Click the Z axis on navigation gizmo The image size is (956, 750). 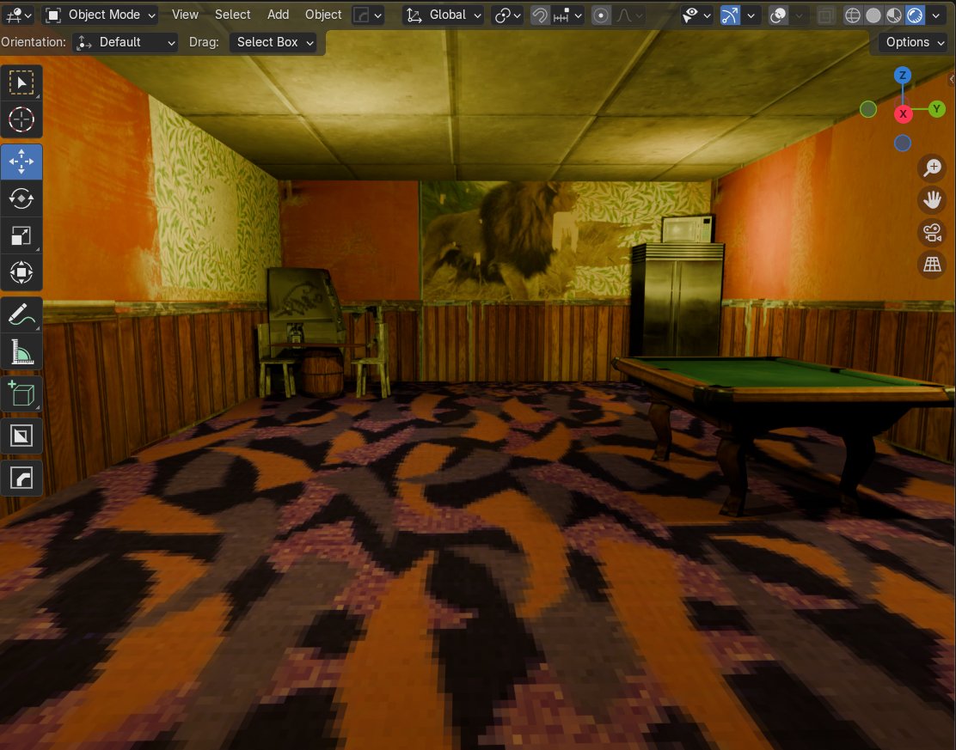(903, 76)
